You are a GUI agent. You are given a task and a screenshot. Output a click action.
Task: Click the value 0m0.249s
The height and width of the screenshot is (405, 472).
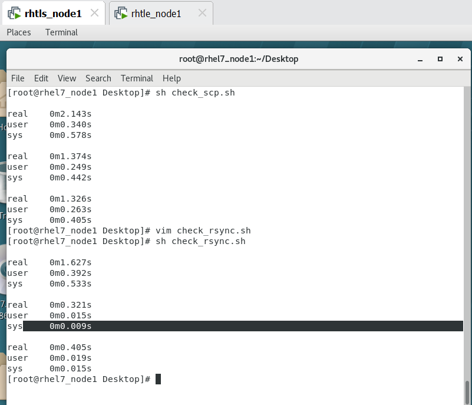tap(71, 167)
